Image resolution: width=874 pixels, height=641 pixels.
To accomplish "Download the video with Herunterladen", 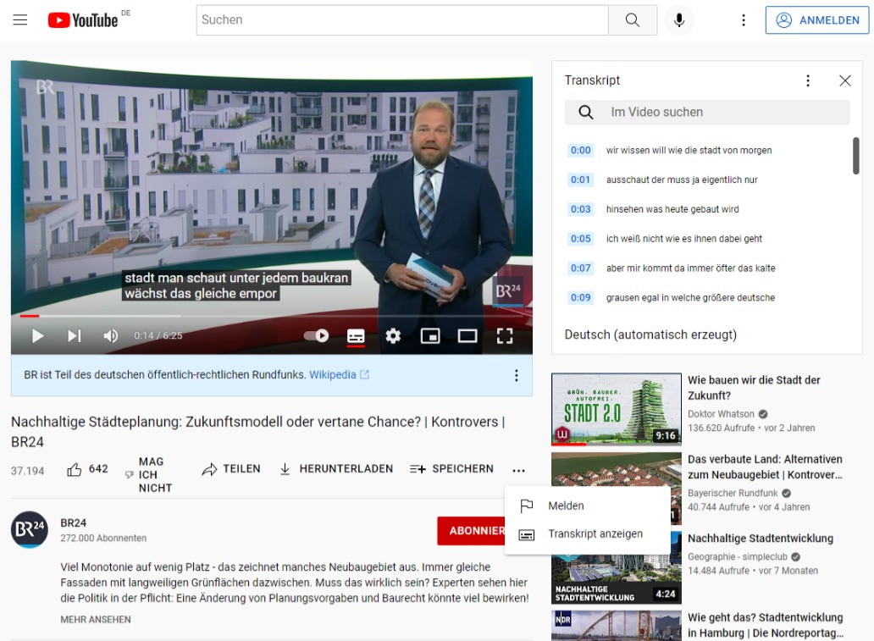I will (336, 469).
